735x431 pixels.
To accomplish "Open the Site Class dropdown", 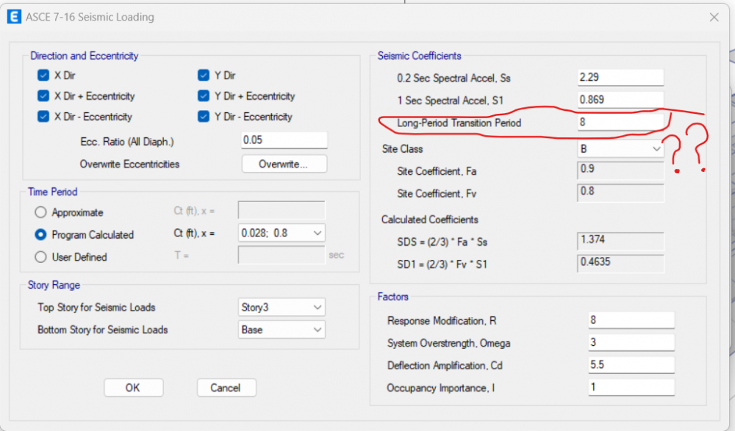I will 620,149.
